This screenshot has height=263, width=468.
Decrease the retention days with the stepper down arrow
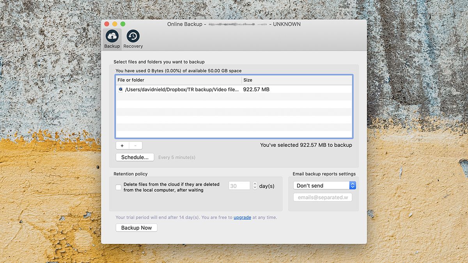tap(255, 187)
